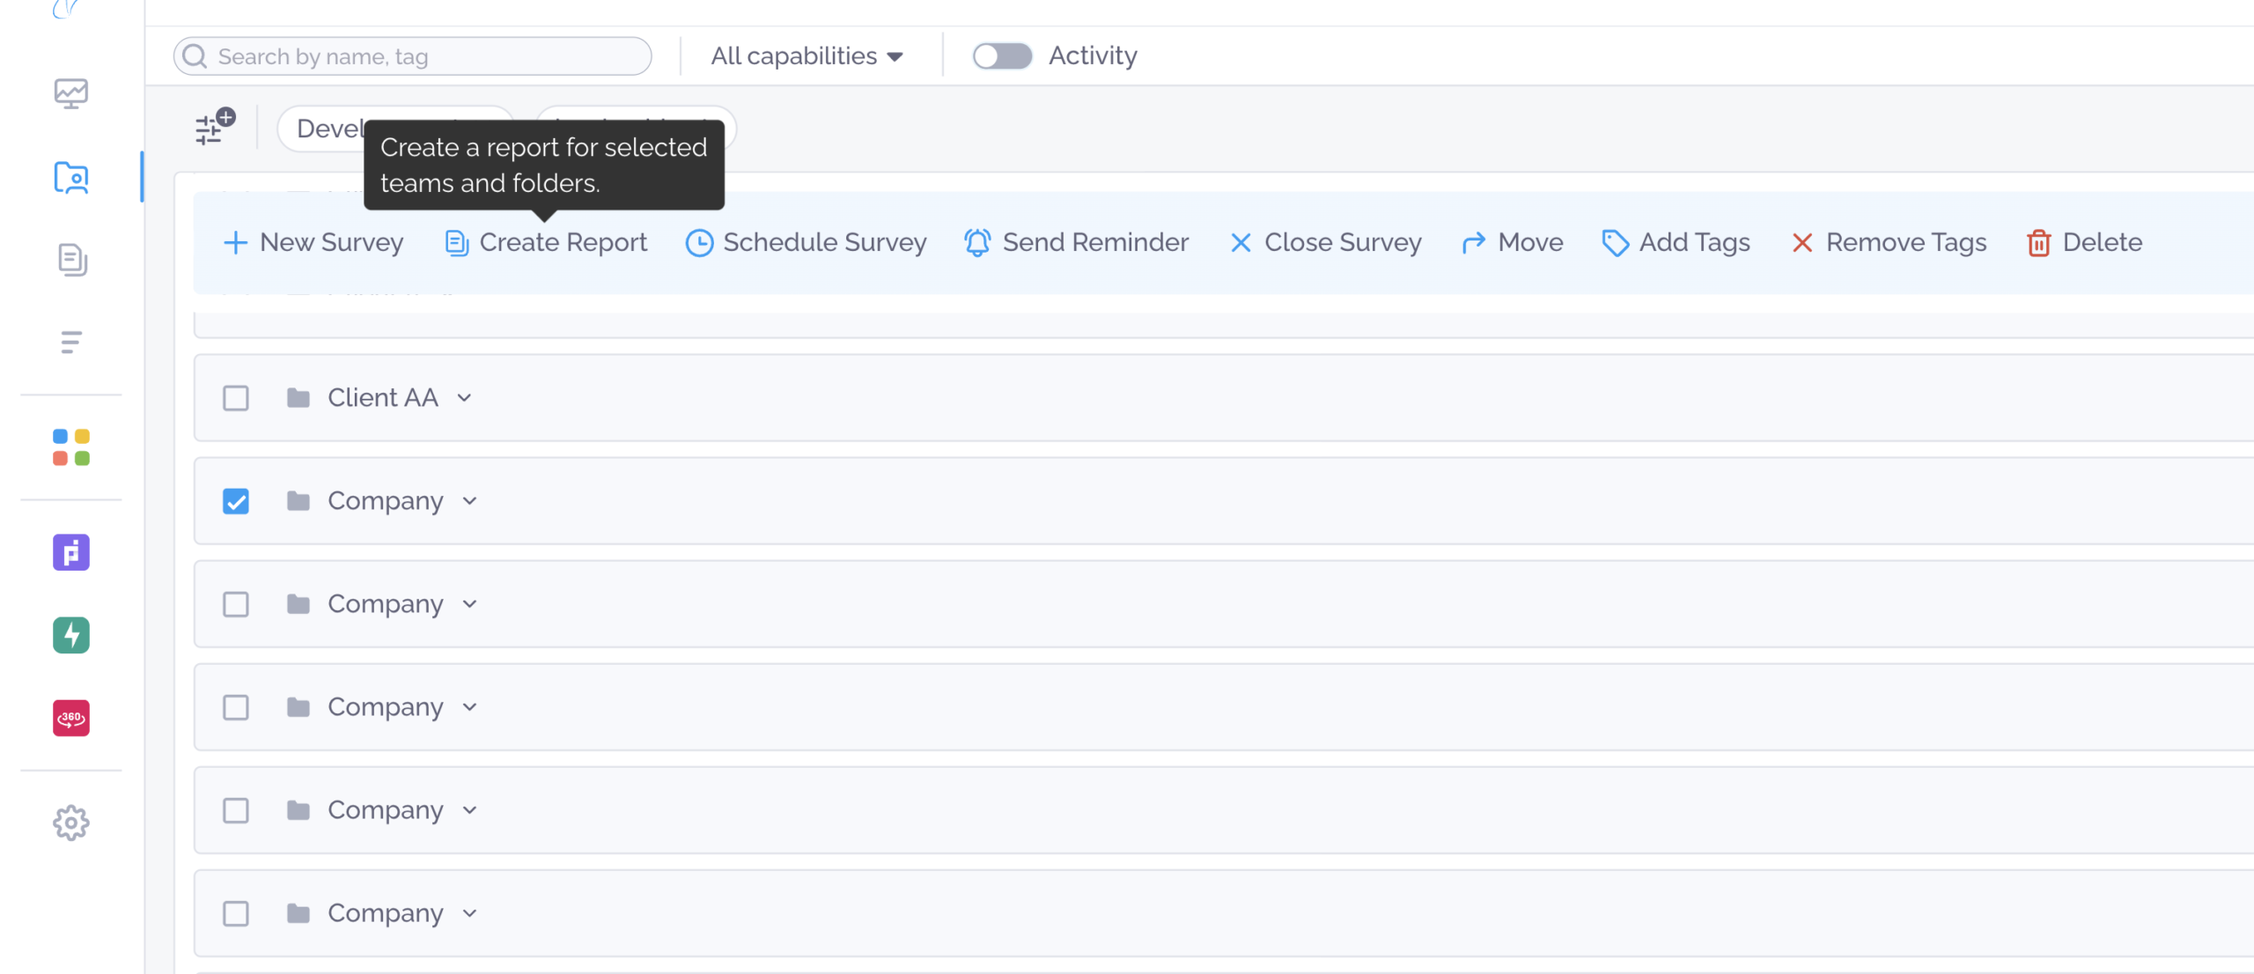The width and height of the screenshot is (2254, 974).
Task: Select Schedule Survey action
Action: click(x=806, y=242)
